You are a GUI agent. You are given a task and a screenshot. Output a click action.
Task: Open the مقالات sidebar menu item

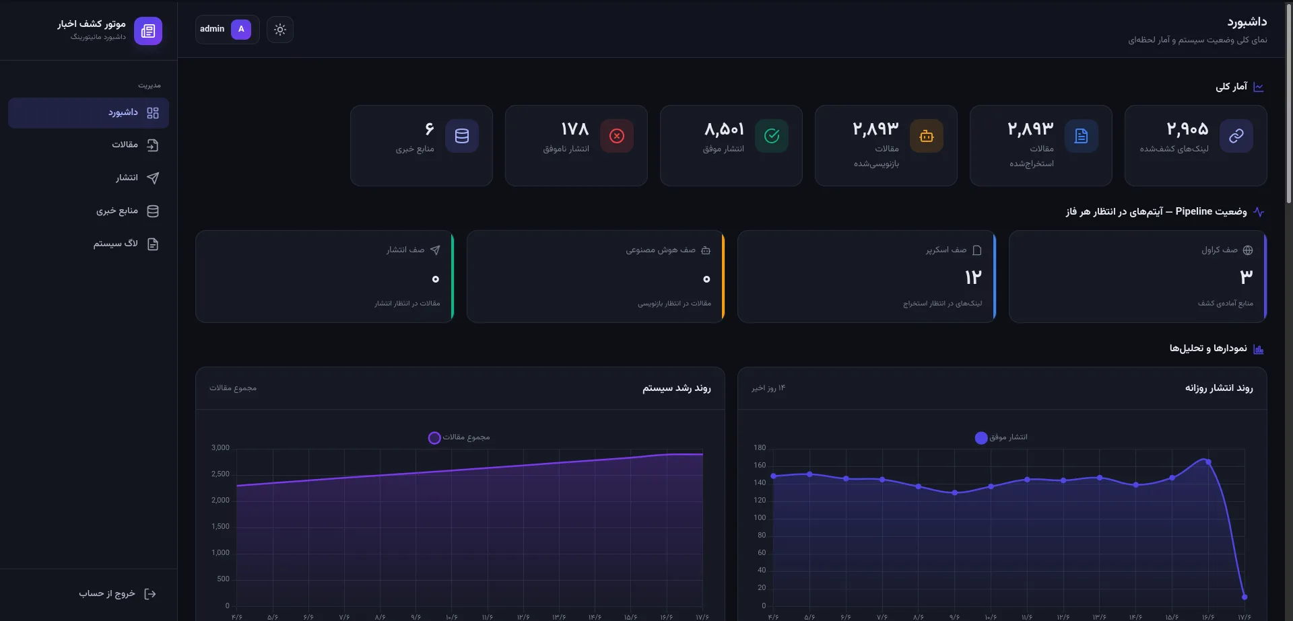coord(88,145)
